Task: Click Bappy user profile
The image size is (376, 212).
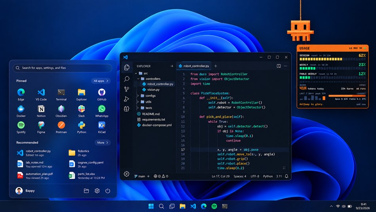Action: click(25, 191)
